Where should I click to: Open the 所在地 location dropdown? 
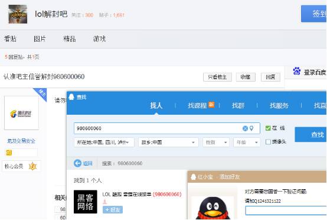[x=104, y=143]
